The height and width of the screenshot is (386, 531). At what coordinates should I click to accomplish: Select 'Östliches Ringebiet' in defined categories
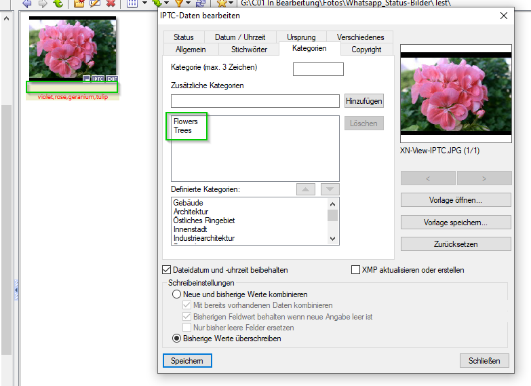(x=204, y=220)
